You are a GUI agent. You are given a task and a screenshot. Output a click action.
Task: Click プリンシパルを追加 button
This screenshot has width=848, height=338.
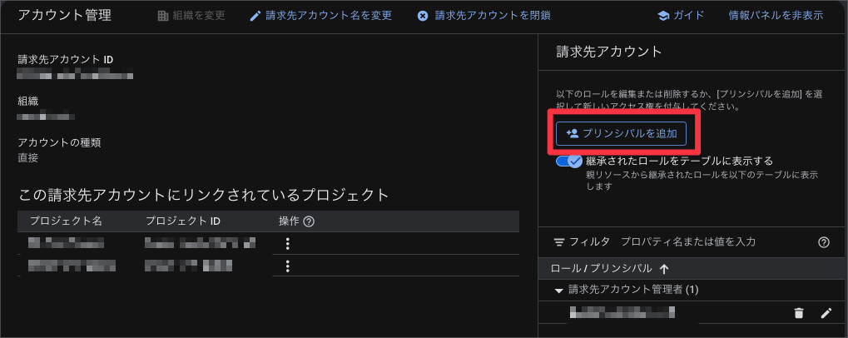621,133
